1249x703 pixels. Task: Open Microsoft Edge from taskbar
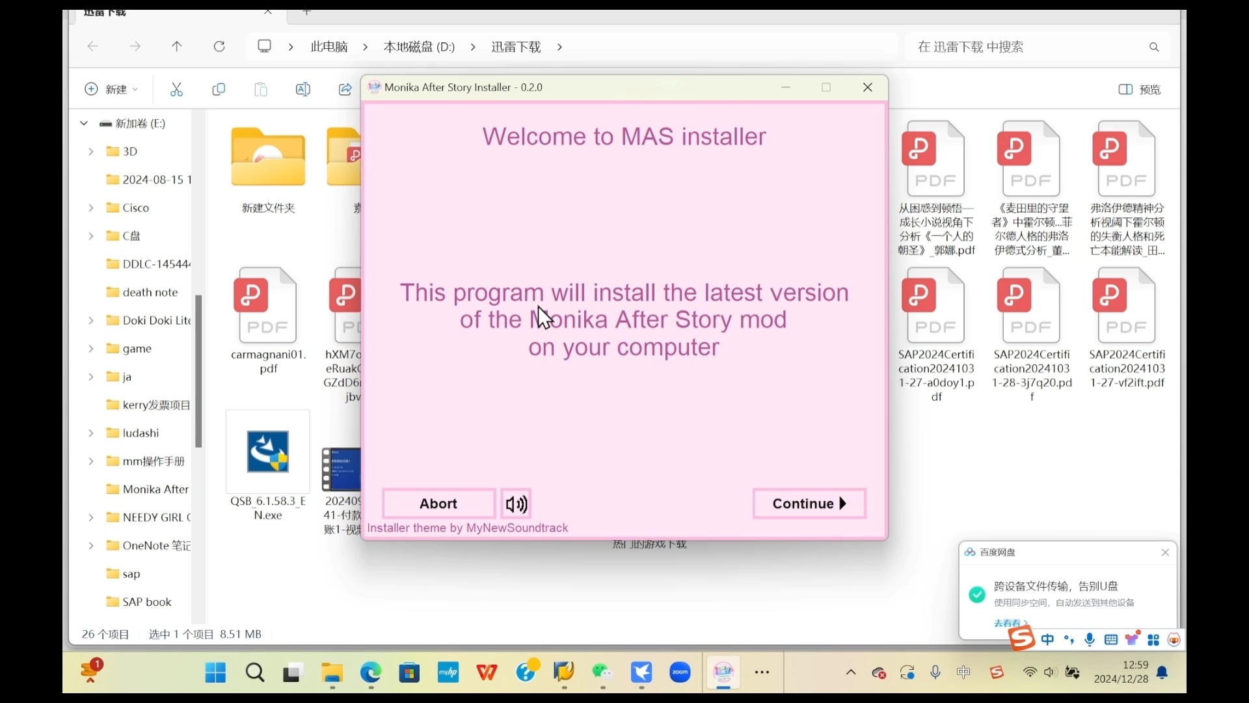pyautogui.click(x=371, y=672)
